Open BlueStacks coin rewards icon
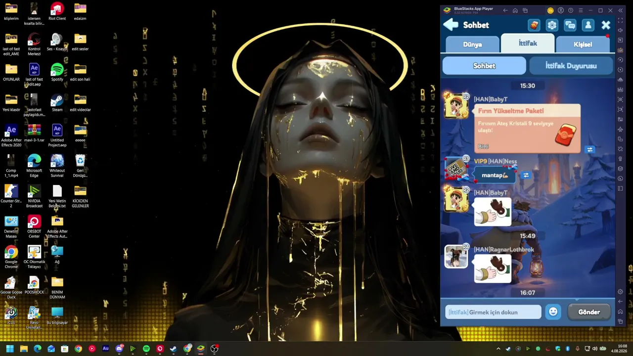Screen dimensions: 633x356 pyautogui.click(x=550, y=10)
